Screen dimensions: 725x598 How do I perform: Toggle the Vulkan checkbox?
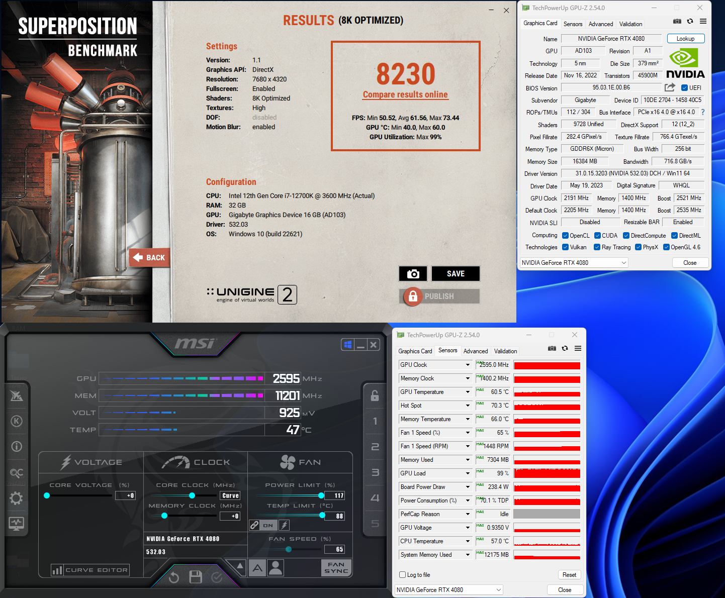click(566, 247)
